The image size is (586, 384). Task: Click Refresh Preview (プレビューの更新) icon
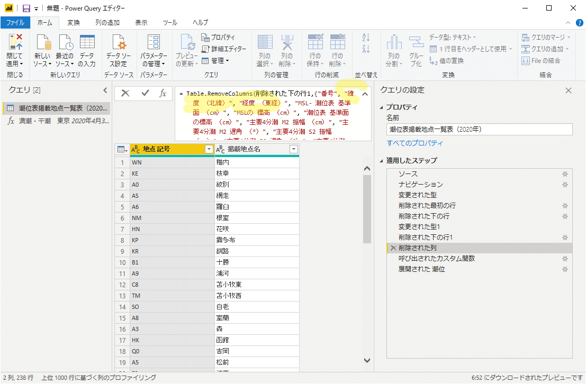pos(187,42)
